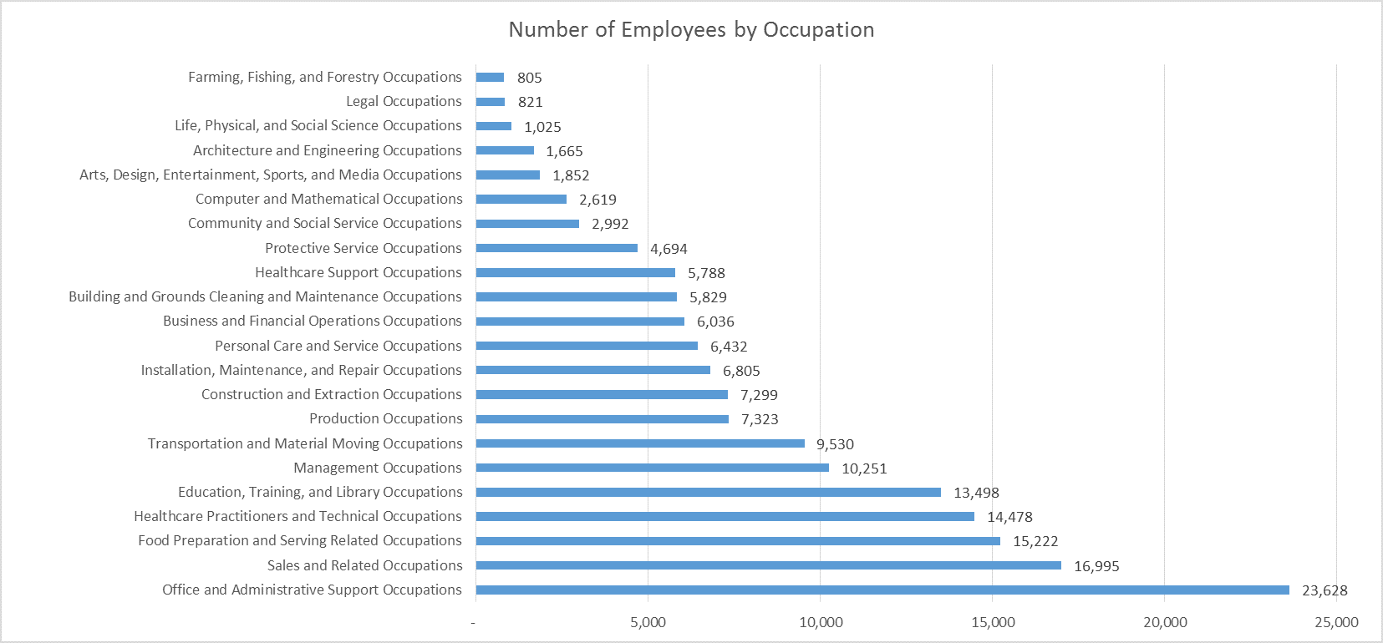Click the Transportation and Material Moving label

click(305, 443)
